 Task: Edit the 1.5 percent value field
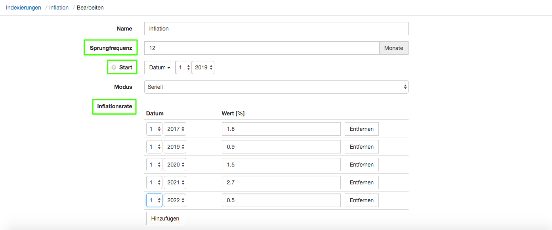[x=281, y=165]
